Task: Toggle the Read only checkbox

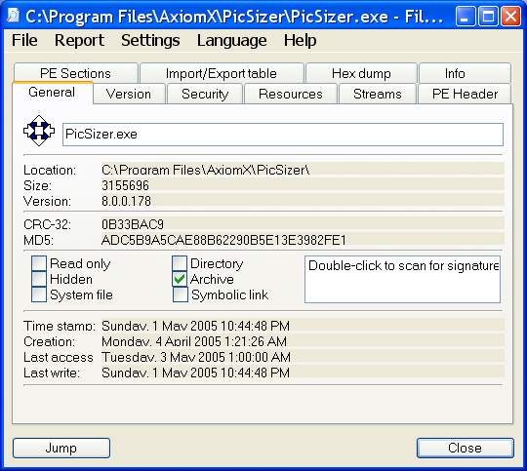Action: pos(39,263)
